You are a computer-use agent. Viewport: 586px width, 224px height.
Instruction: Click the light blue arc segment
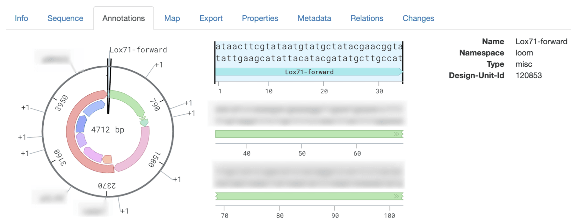94,108
